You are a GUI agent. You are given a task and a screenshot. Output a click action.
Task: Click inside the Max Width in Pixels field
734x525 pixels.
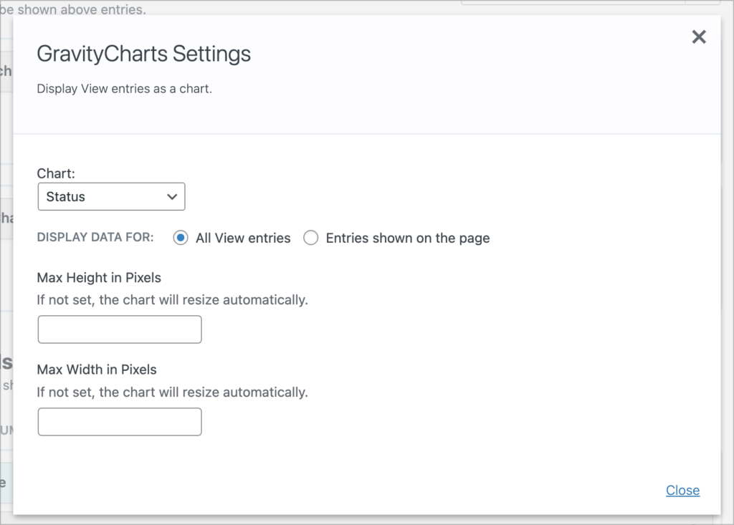(x=119, y=421)
